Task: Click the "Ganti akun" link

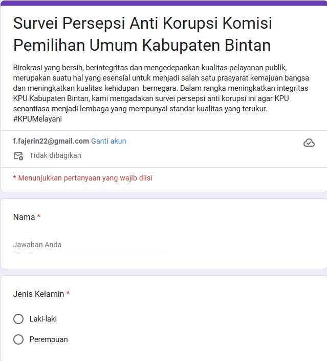Action: [x=108, y=141]
